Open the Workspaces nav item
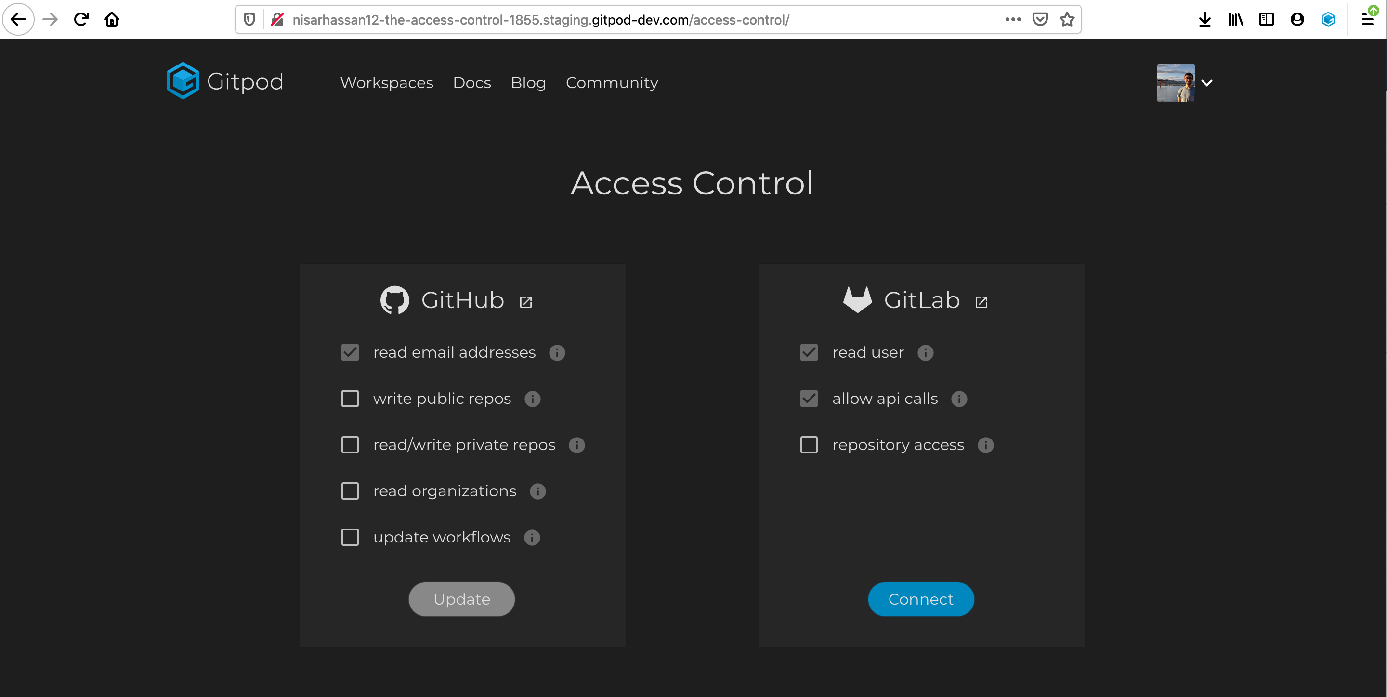This screenshot has width=1387, height=697. pyautogui.click(x=387, y=83)
